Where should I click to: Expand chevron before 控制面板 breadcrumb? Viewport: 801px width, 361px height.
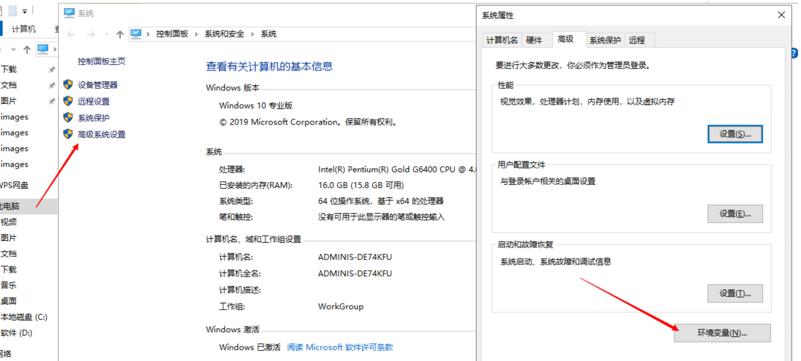pyautogui.click(x=148, y=34)
